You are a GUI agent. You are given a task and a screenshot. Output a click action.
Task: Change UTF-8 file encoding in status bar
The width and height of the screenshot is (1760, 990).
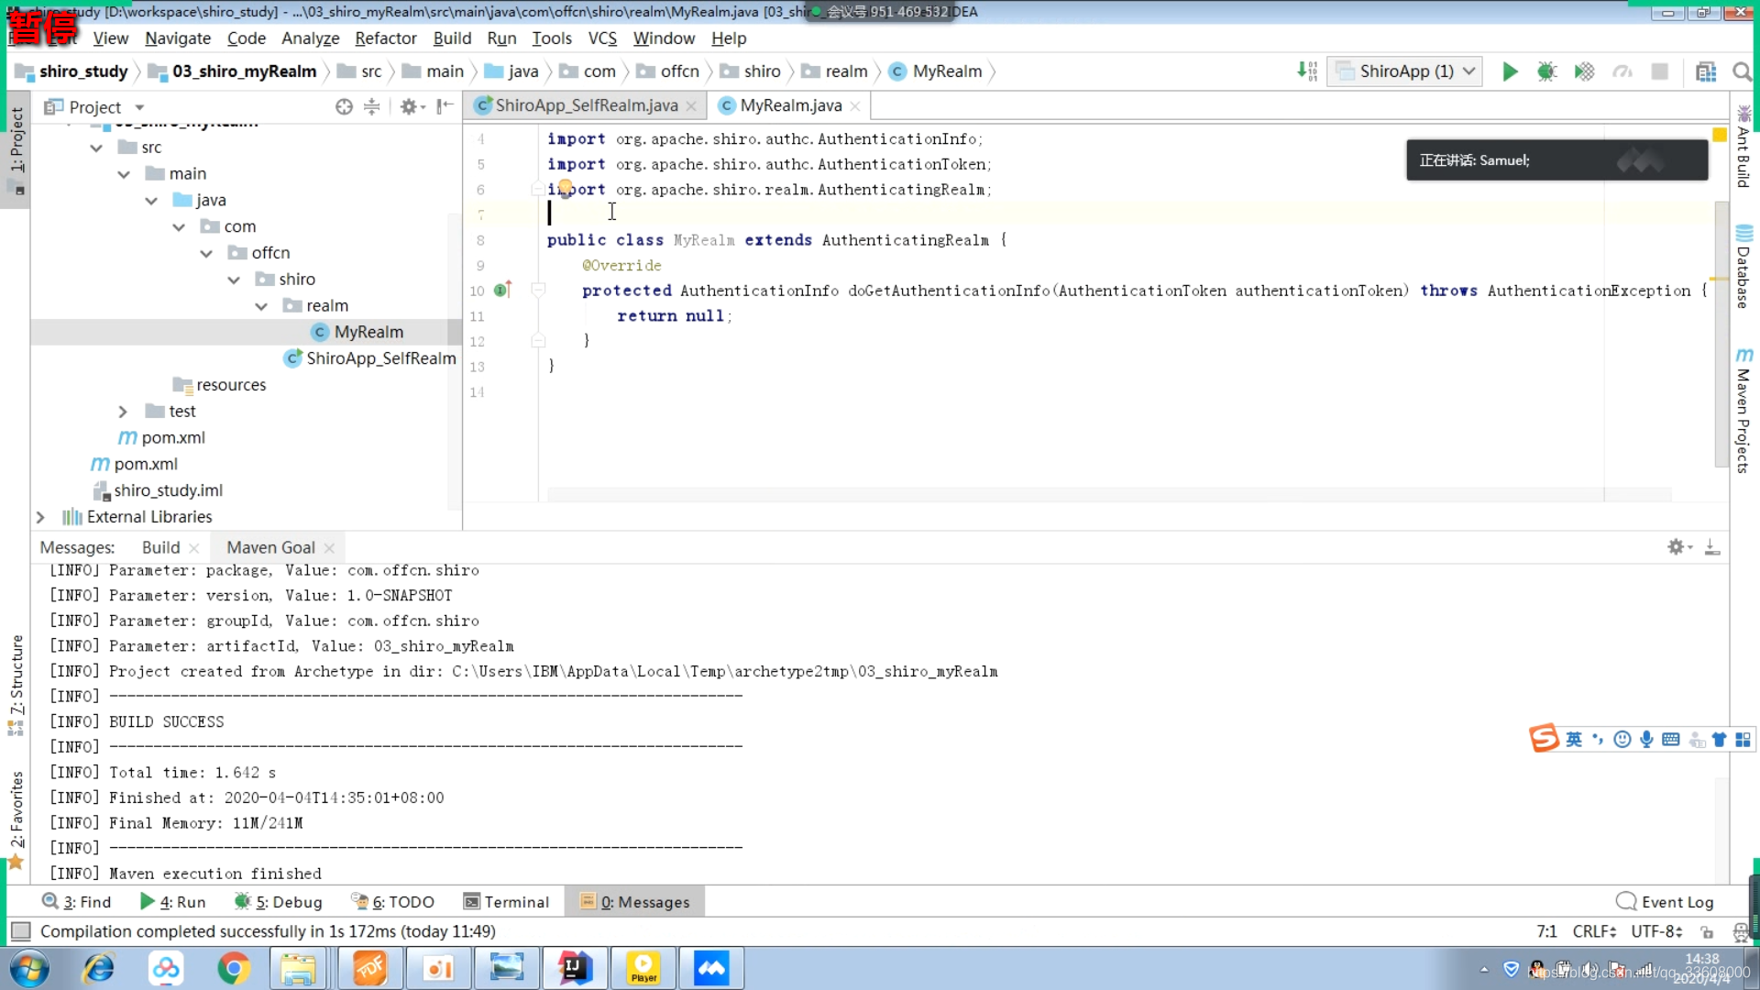coord(1656,931)
